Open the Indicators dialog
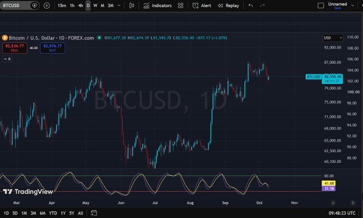Image resolution: width=363 pixels, height=218 pixels. tap(157, 5)
